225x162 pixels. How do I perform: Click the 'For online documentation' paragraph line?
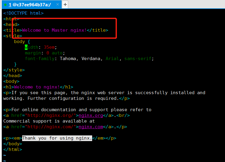pos(77,110)
